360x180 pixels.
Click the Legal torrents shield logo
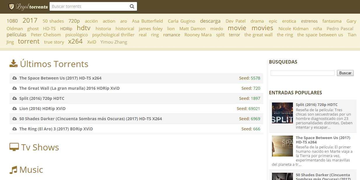11,6
